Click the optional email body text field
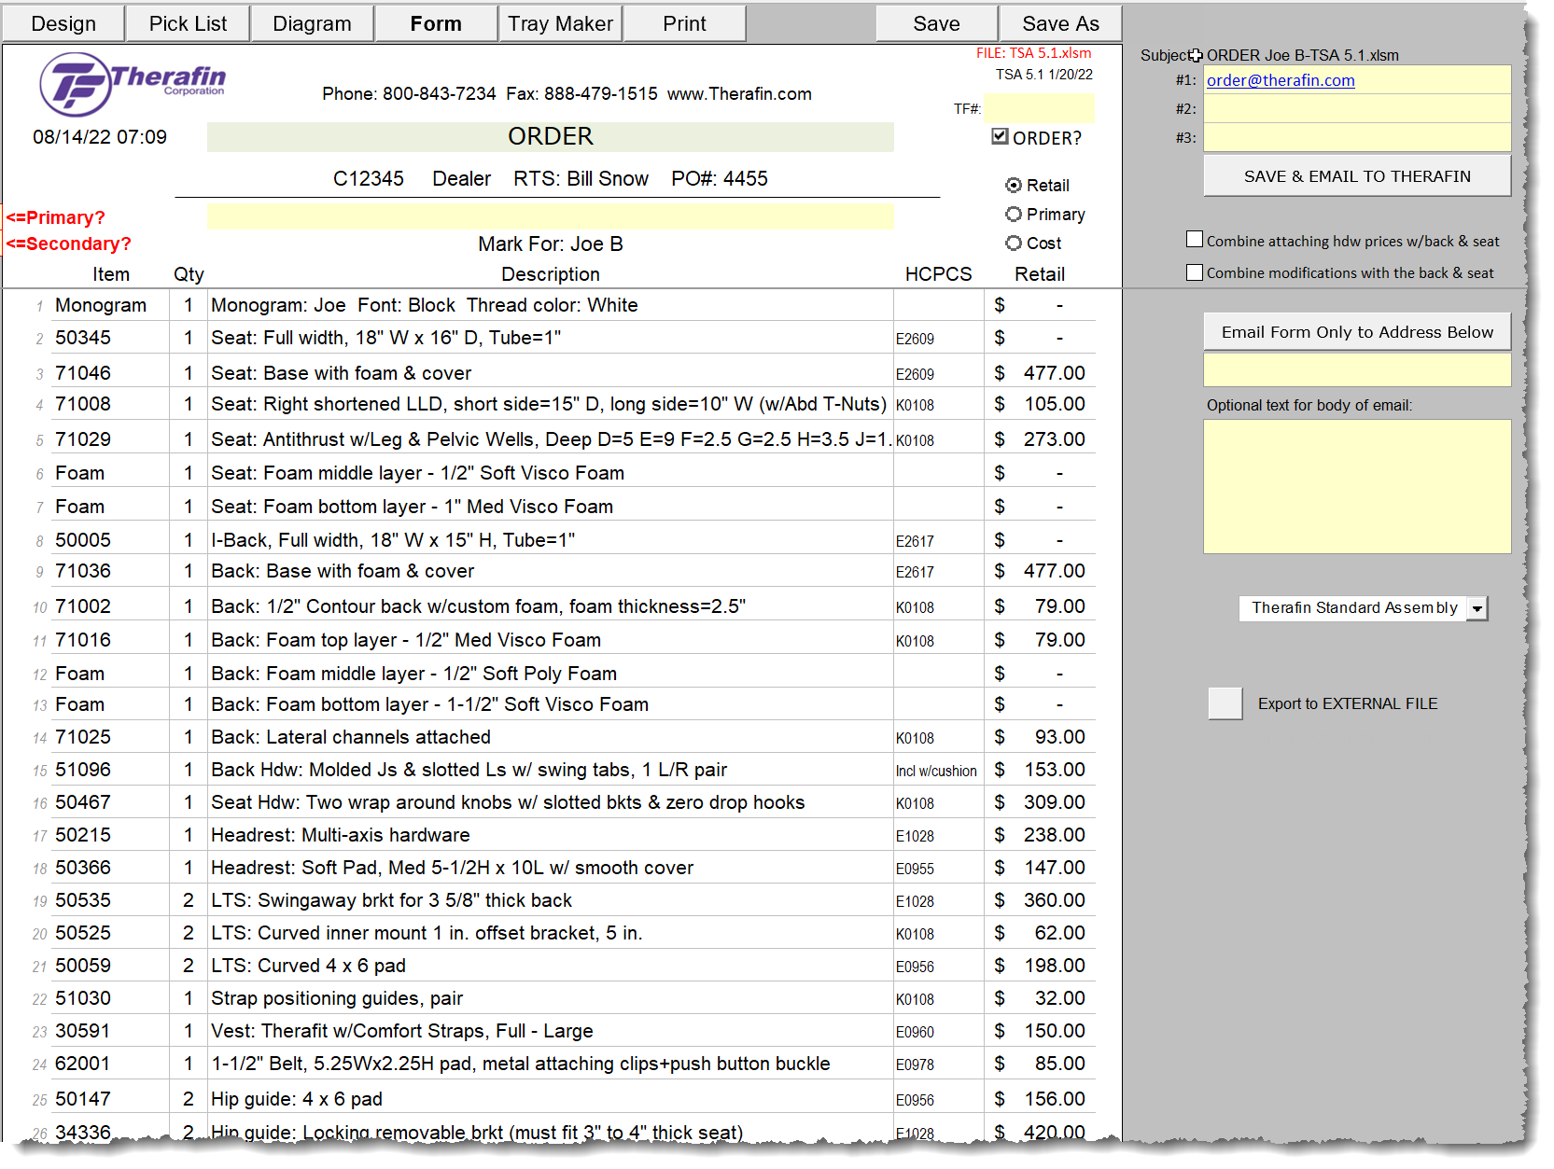 point(1357,486)
